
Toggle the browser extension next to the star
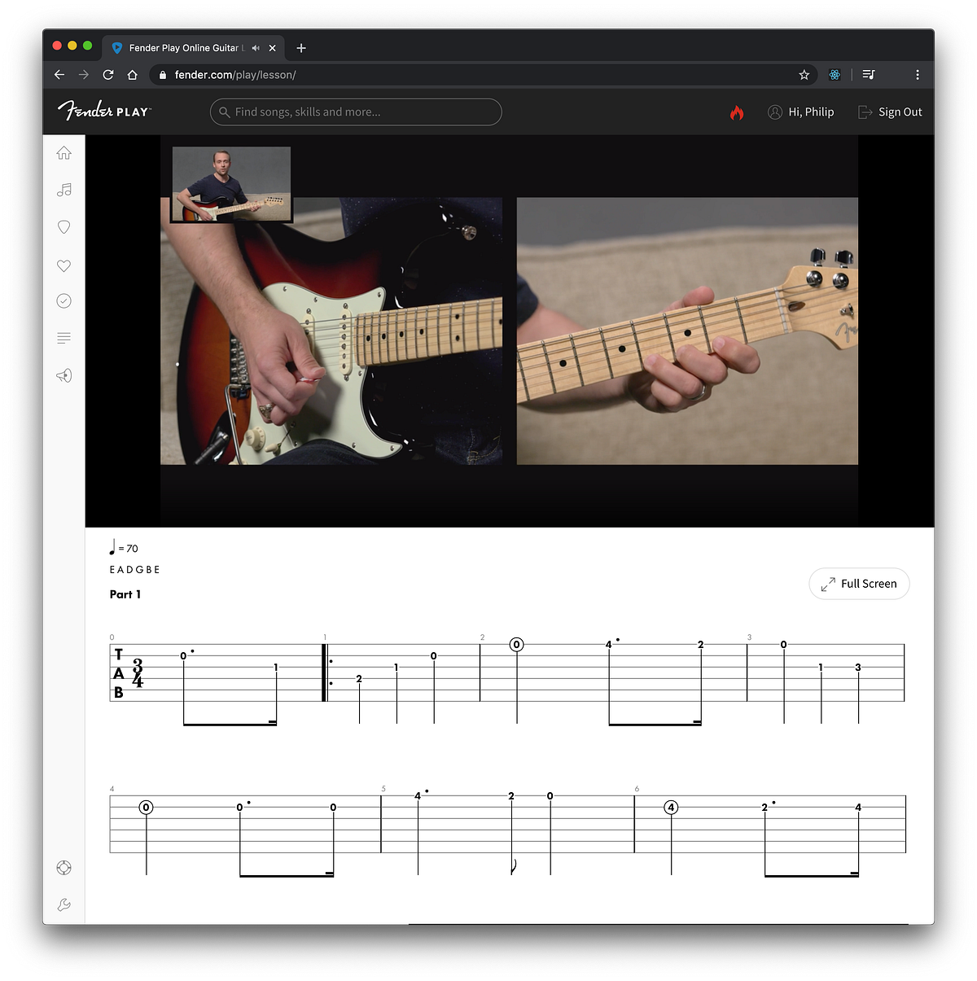[834, 74]
